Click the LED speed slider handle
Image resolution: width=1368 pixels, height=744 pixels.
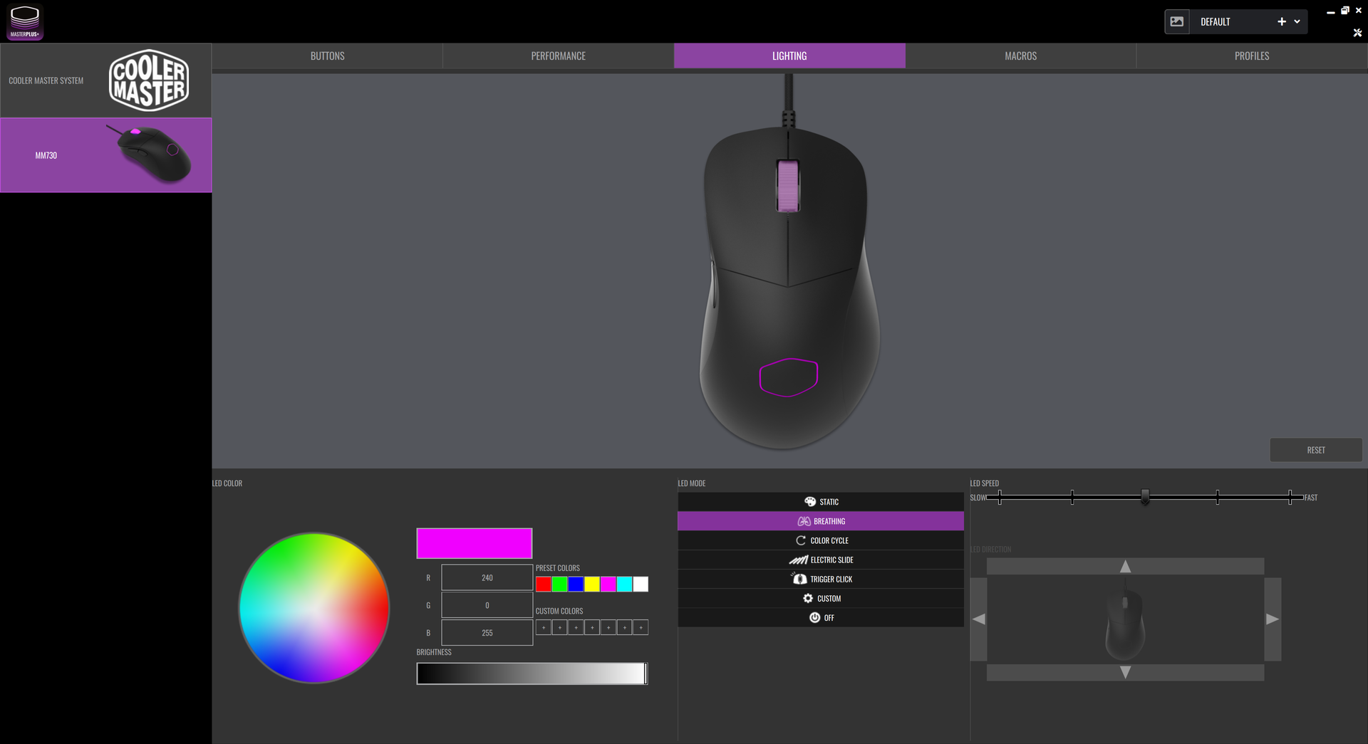(x=1145, y=497)
